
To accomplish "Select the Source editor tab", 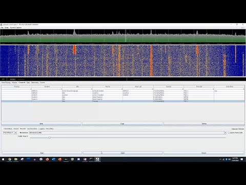I will (16, 128).
